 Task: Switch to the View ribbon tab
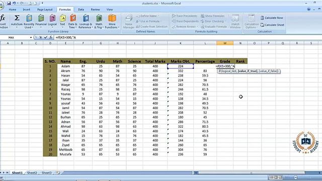click(x=110, y=10)
